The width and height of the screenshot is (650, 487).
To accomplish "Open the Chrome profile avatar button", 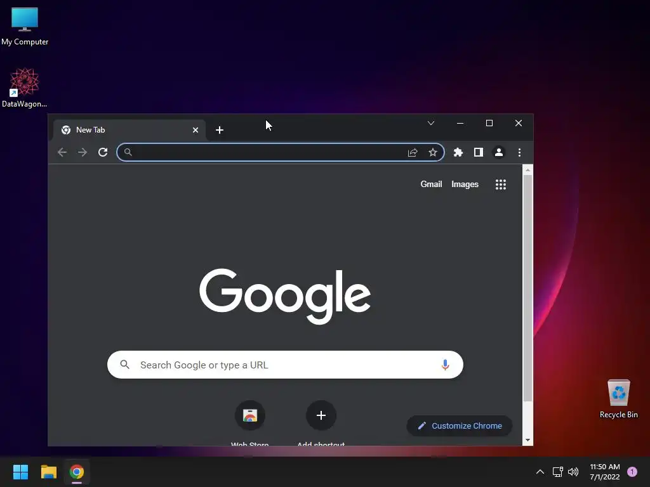I will (x=499, y=152).
